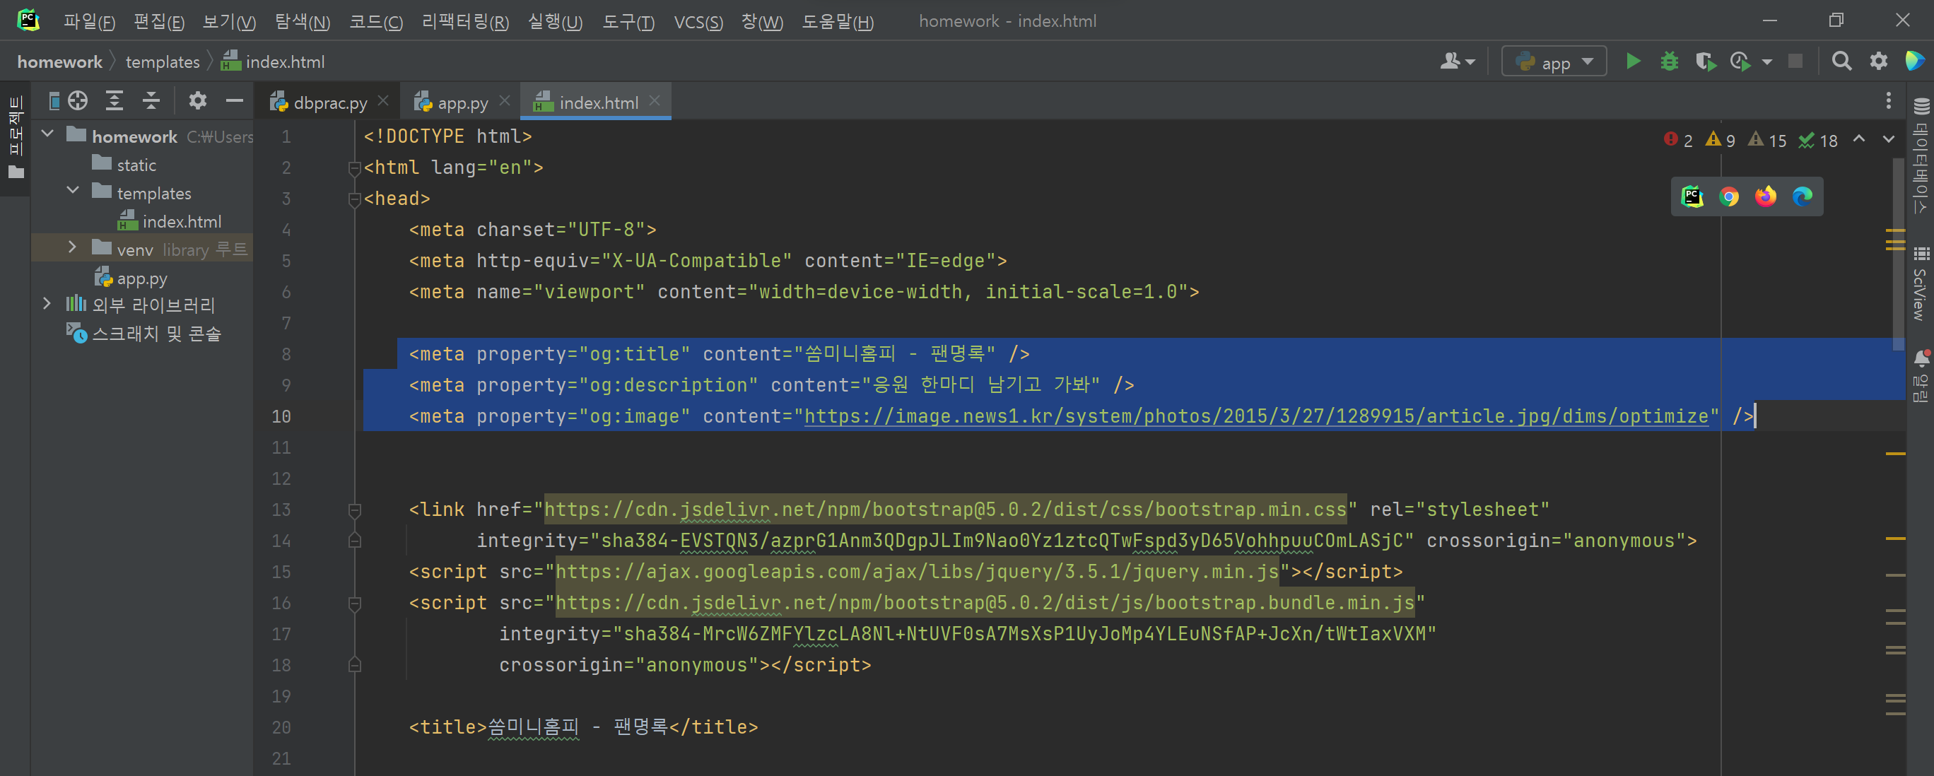Preview page in built-in PyCharm browser

click(x=1692, y=196)
